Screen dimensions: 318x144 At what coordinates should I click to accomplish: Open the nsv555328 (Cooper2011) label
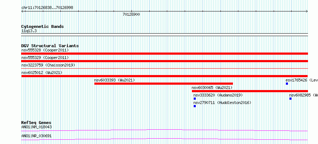(x=45, y=50)
